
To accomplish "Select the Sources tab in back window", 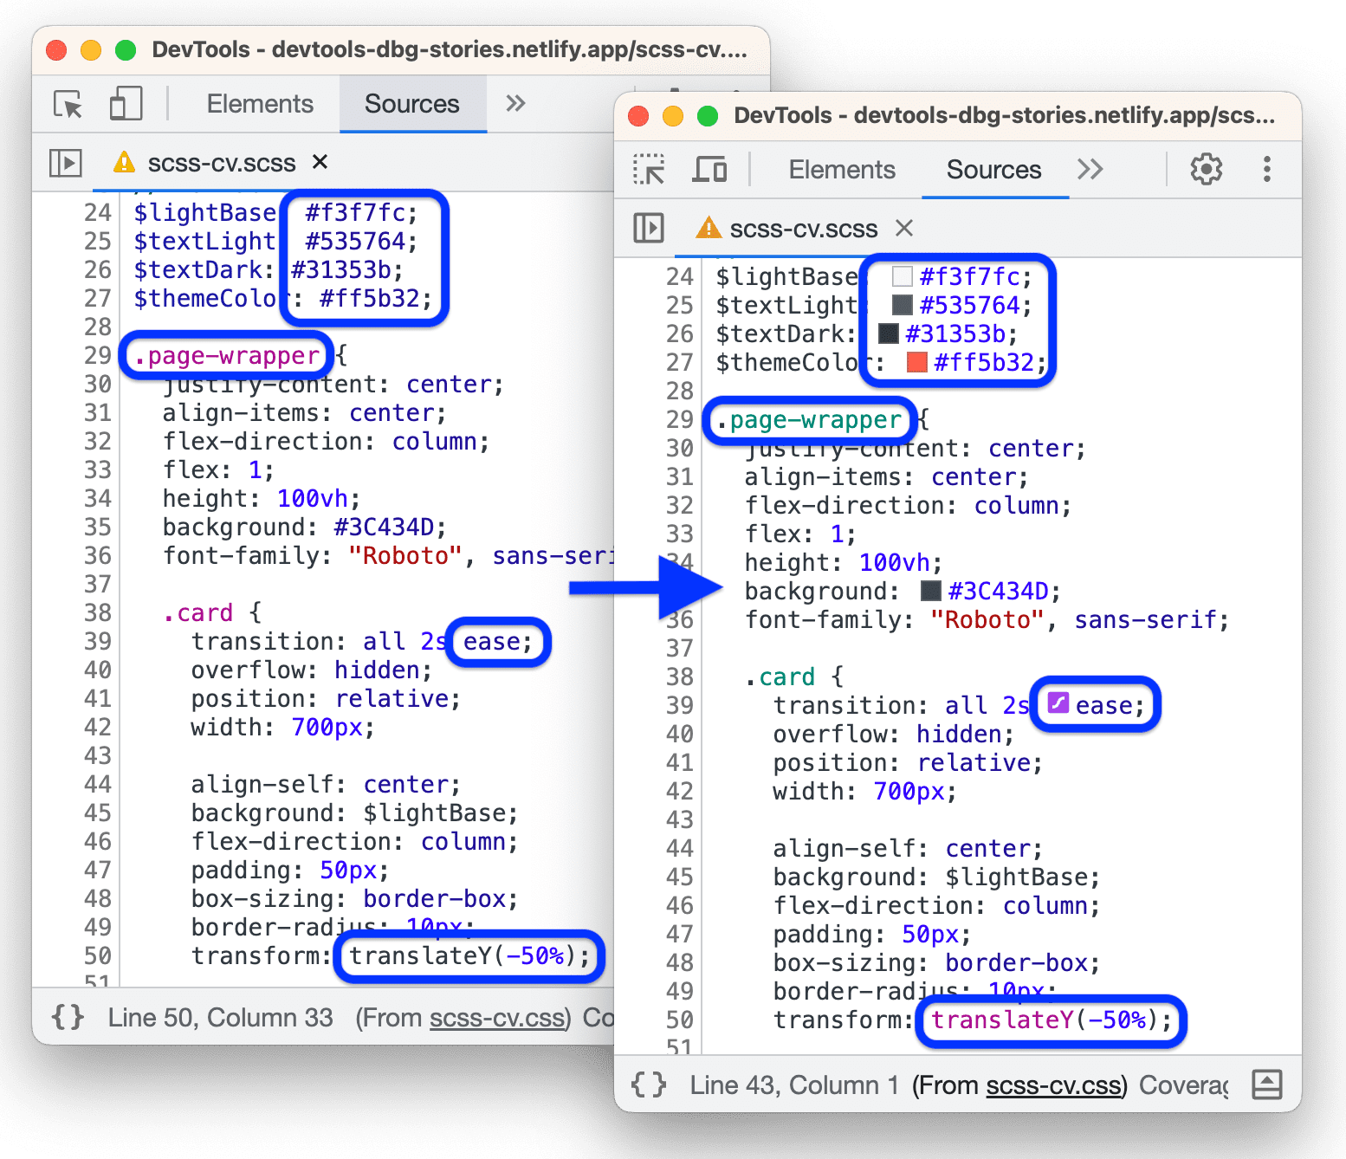I will point(412,103).
